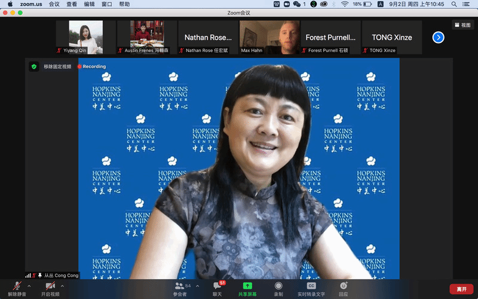Open WeChat status icon in menu bar

click(296, 4)
